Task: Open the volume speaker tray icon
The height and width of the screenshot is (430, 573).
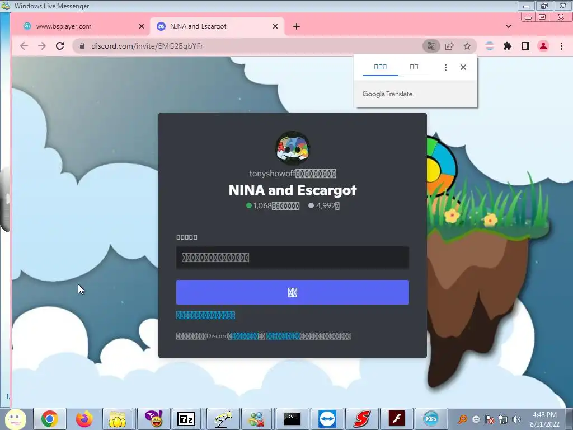Action: 516,419
